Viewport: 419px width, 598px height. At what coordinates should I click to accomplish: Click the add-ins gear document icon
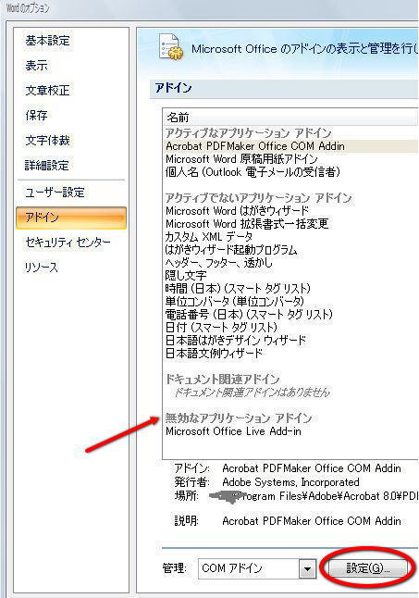click(x=170, y=46)
